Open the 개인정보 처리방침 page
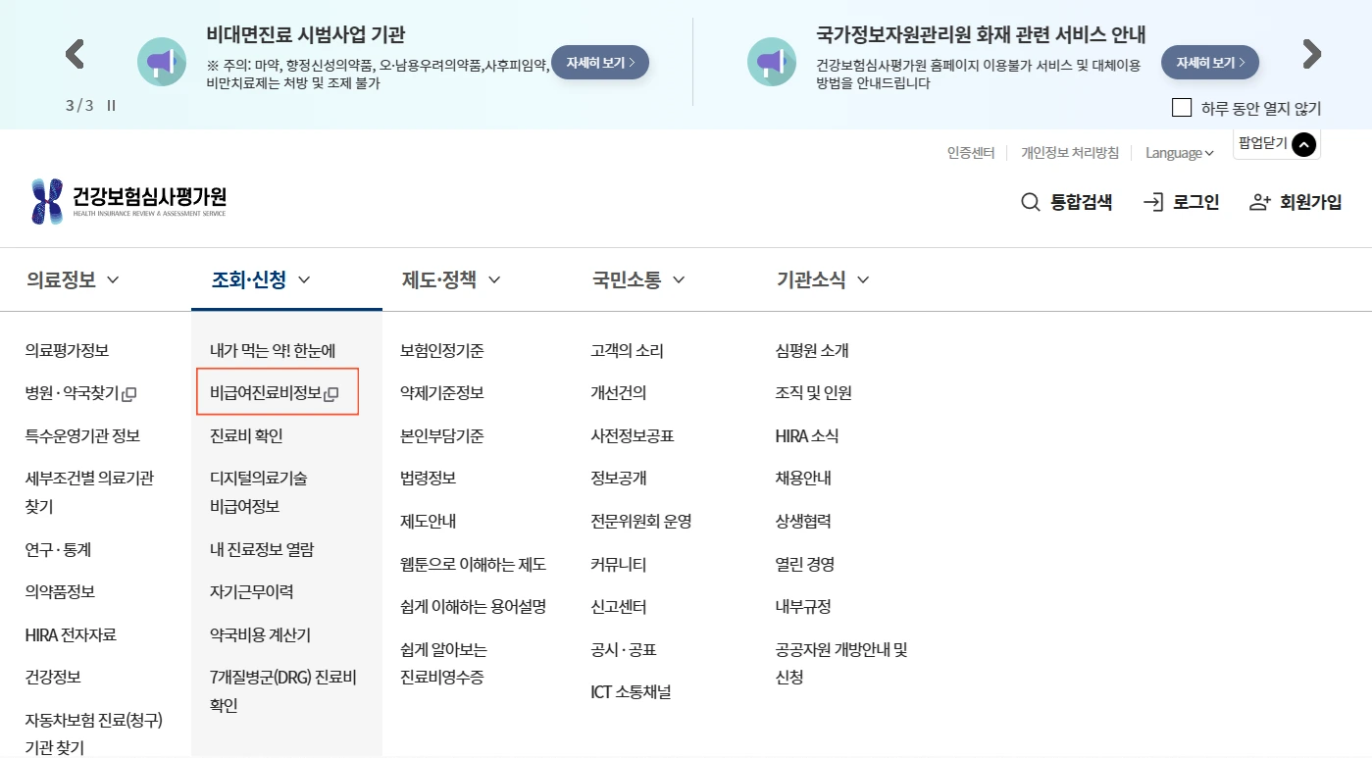The height and width of the screenshot is (758, 1372). pos(1069,153)
